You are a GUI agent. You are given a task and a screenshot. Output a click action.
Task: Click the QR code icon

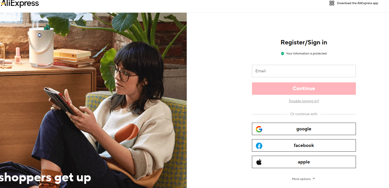[332, 3]
